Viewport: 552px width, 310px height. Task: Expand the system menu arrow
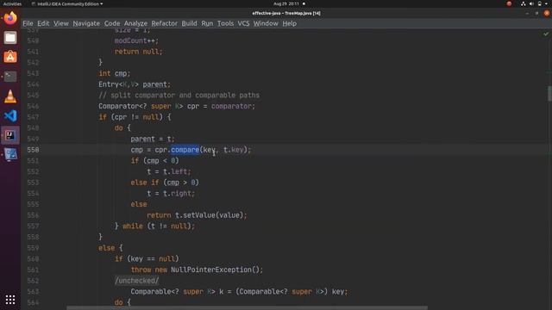pyautogui.click(x=547, y=3)
